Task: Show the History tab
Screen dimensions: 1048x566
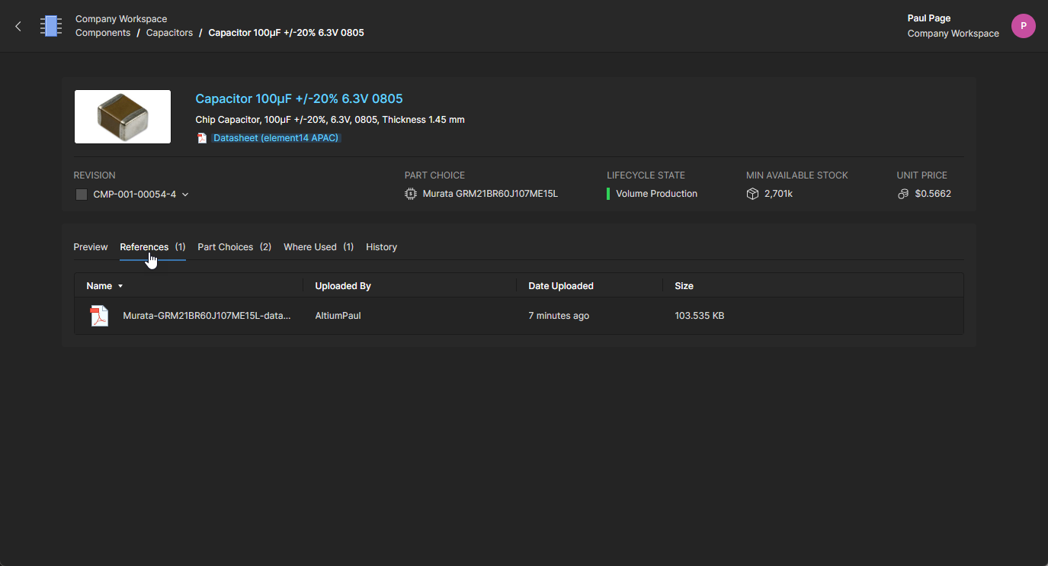Action: [x=381, y=247]
